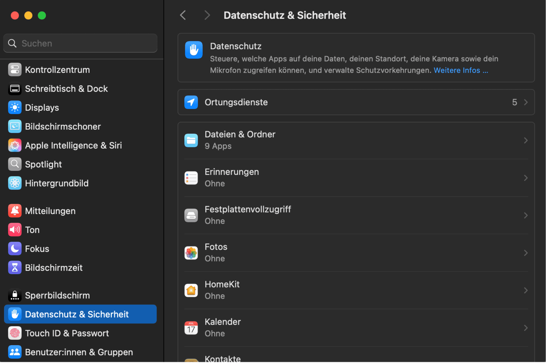Switch to Sperrbildschirm settings
The image size is (546, 363).
point(57,295)
